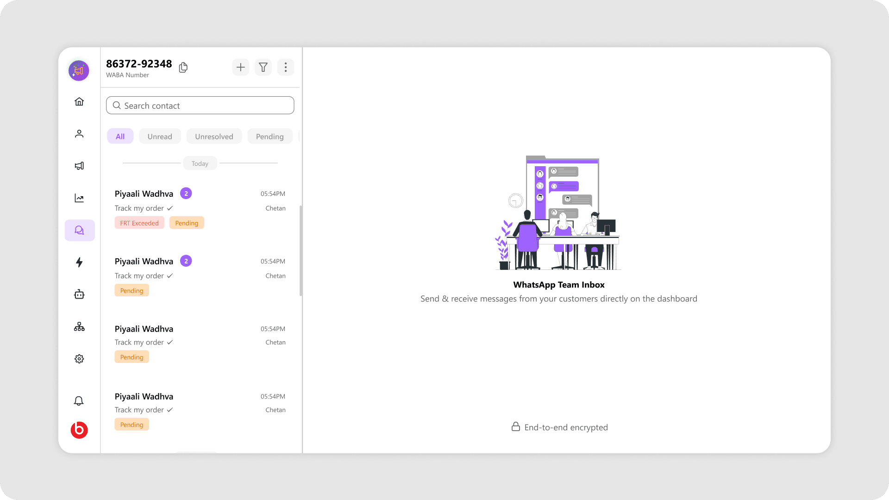Open the Contacts person icon in the sidebar
Image resolution: width=889 pixels, height=500 pixels.
click(79, 134)
